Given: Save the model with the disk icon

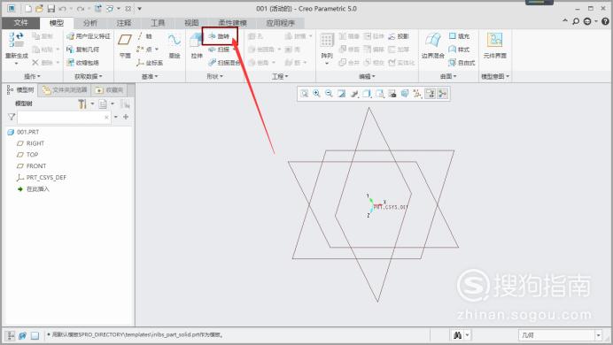Looking at the screenshot, I should [x=50, y=8].
